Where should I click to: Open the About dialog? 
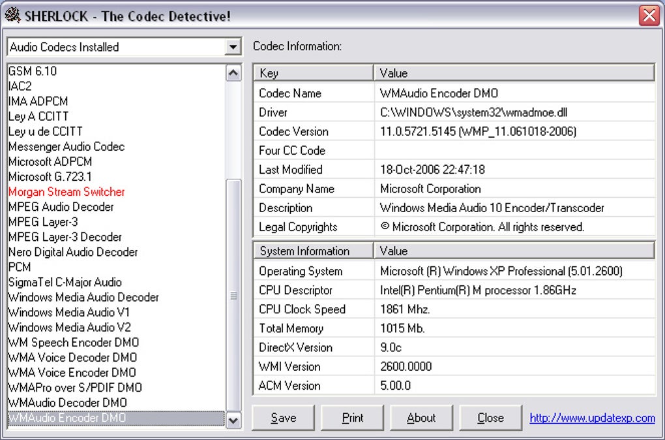(x=421, y=418)
